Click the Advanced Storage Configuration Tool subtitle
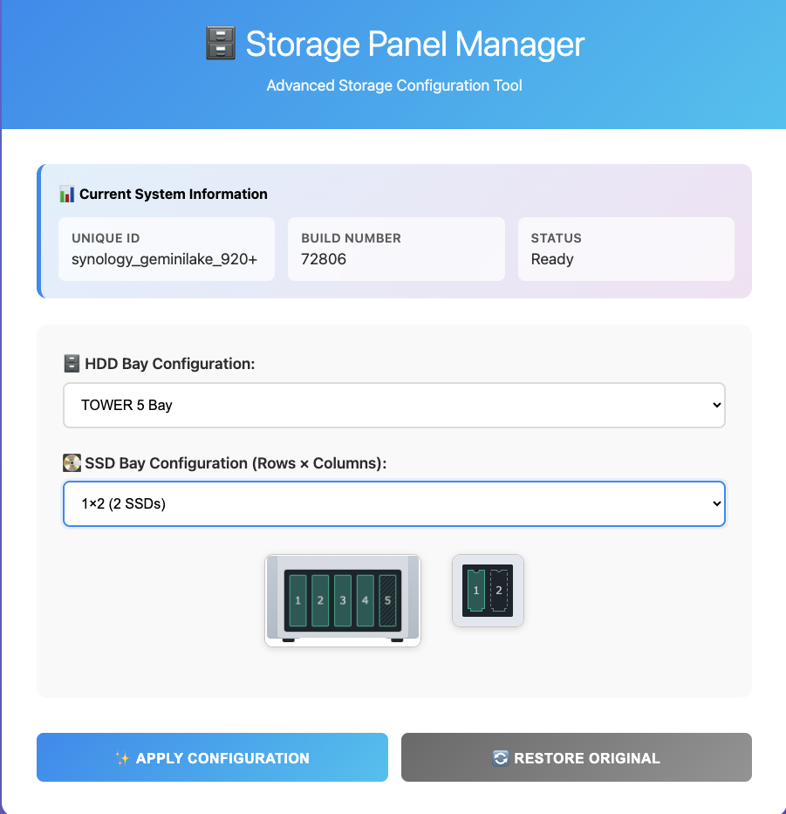This screenshot has width=786, height=814. [394, 86]
